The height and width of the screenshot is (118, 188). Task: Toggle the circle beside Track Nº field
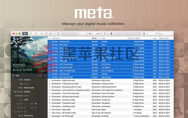(x=45, y=104)
